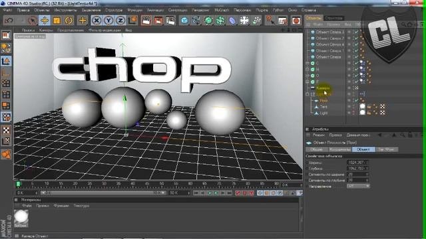Go to start of animation button
Viewport: 426px width, 239px height.
coord(196,193)
